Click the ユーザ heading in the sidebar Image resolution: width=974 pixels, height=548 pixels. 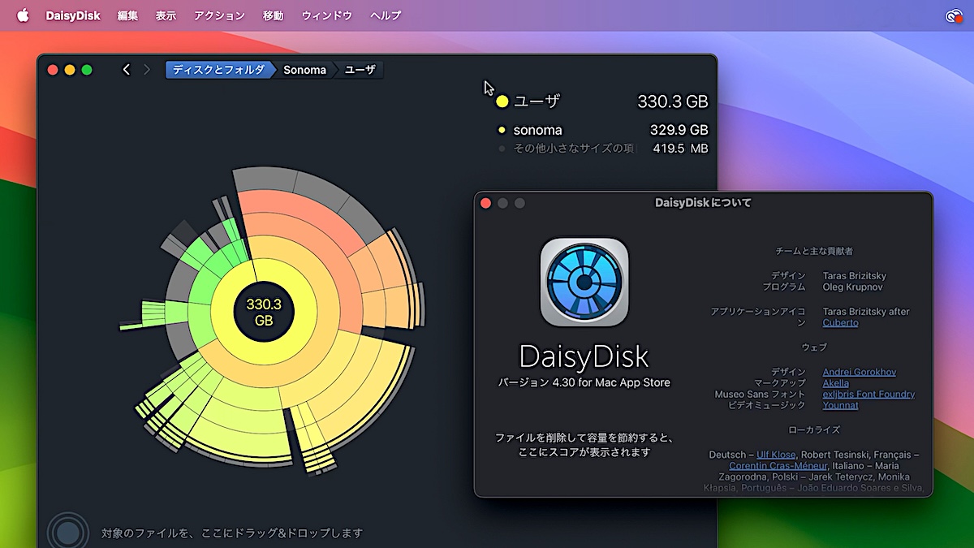tap(537, 101)
